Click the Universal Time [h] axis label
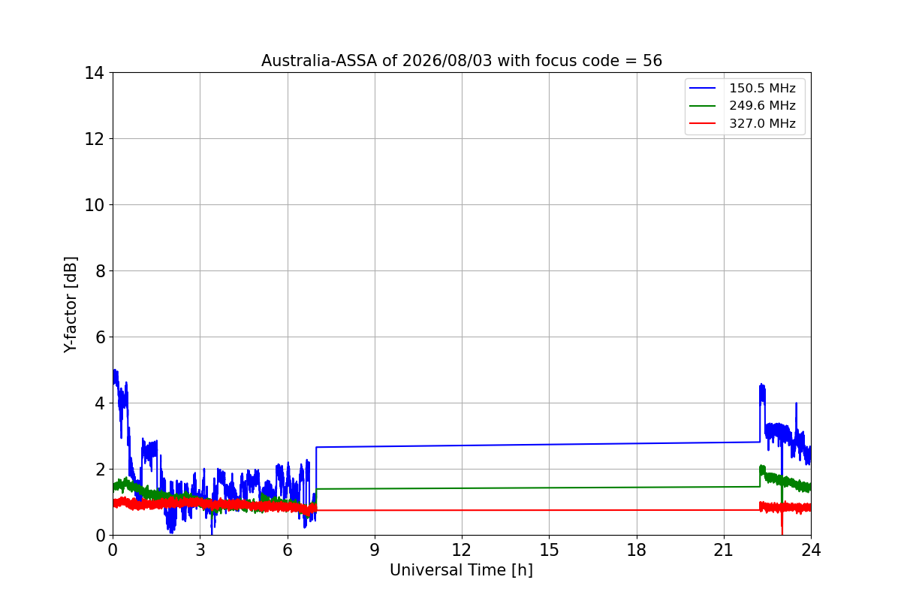Viewport: 901px width, 601px height. [461, 570]
